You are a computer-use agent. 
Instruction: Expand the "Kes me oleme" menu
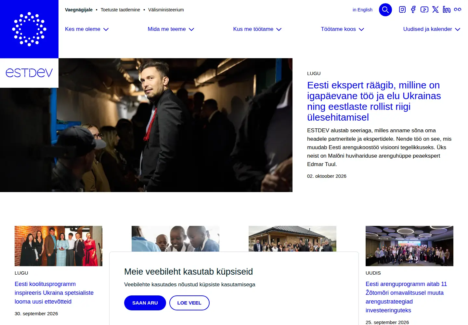tap(87, 29)
